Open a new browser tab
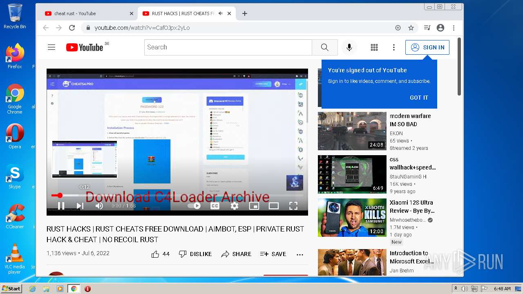The height and width of the screenshot is (294, 523). [245, 13]
